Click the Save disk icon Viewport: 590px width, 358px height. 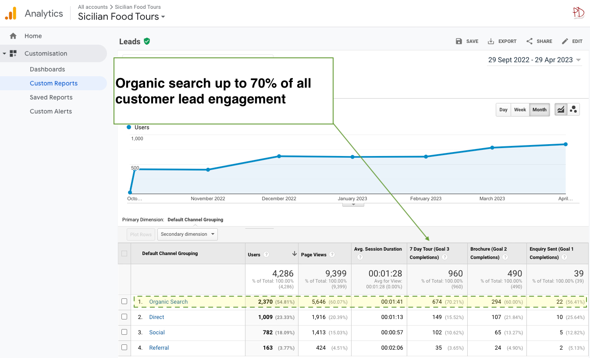pyautogui.click(x=459, y=41)
